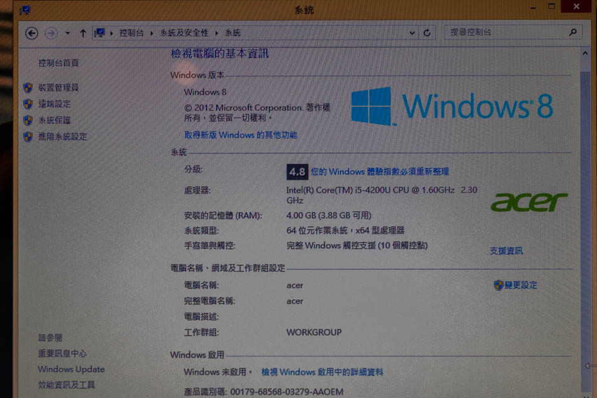Click the scrollbar up arrow
Image resolution: width=597 pixels, height=398 pixels.
coord(585,53)
